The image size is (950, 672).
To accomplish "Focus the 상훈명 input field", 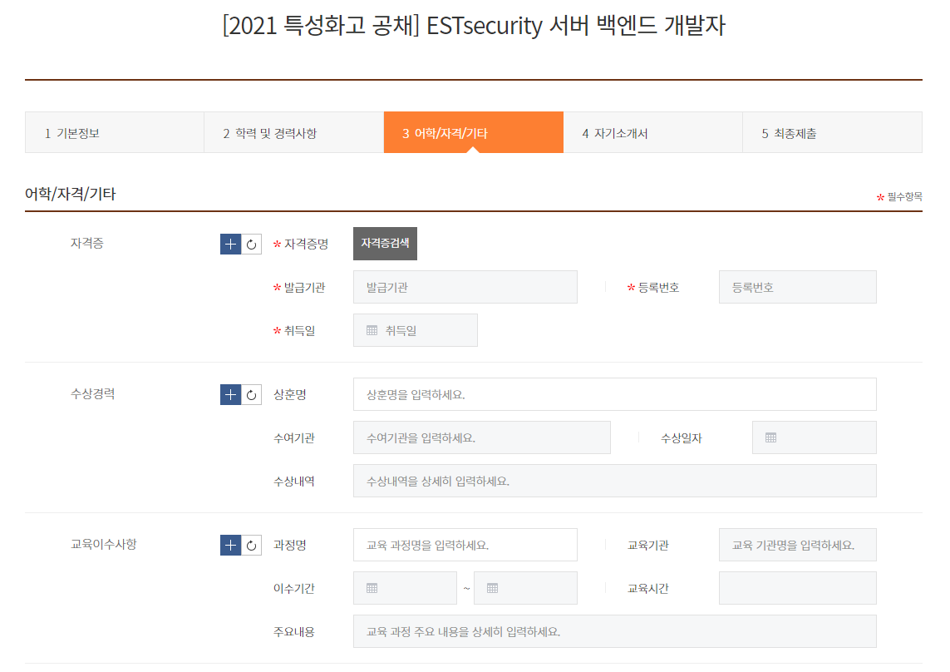I will point(615,395).
